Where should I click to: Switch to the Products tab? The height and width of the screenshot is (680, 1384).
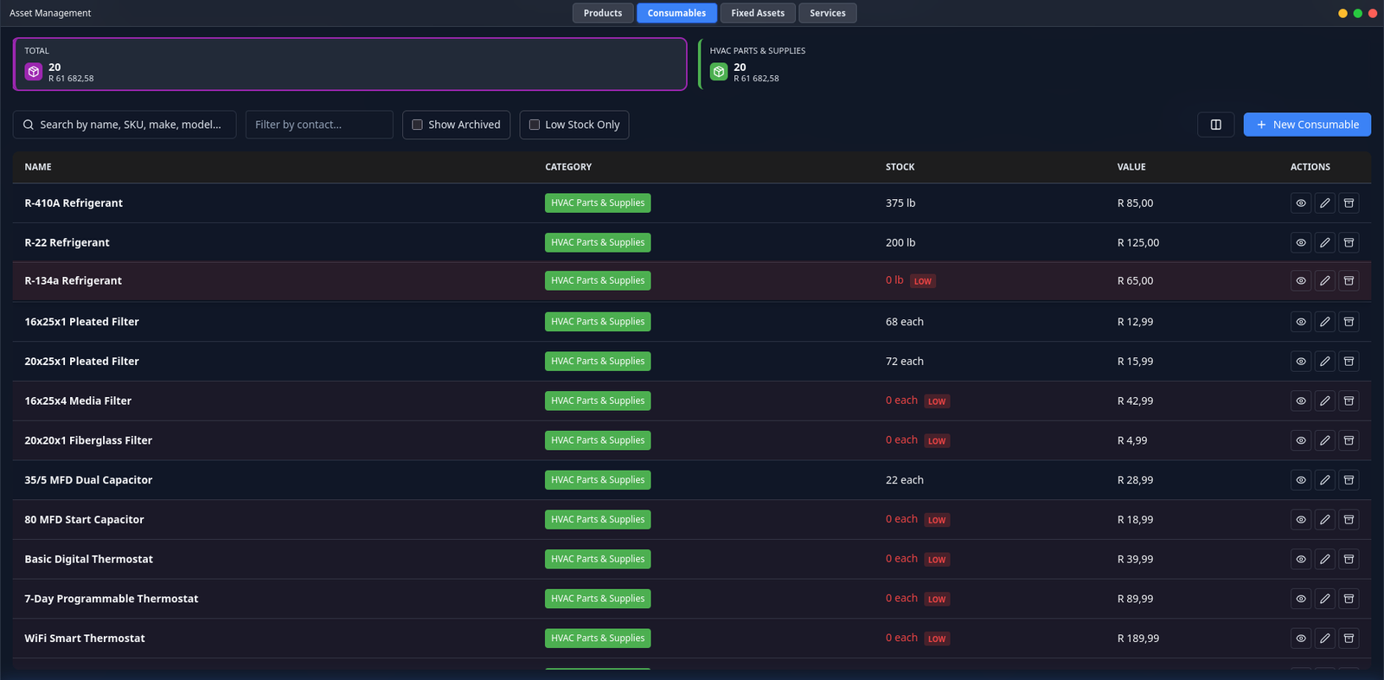[x=603, y=13]
